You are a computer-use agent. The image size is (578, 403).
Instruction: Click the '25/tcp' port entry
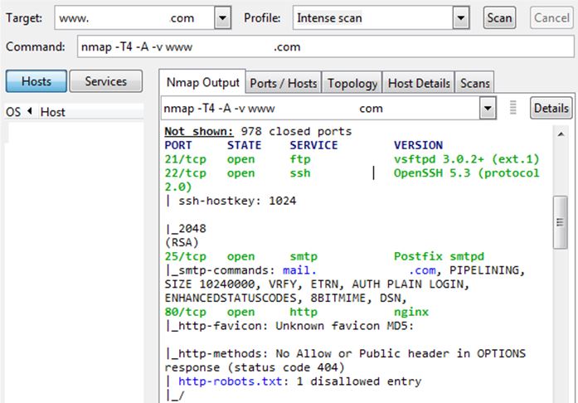tap(185, 256)
